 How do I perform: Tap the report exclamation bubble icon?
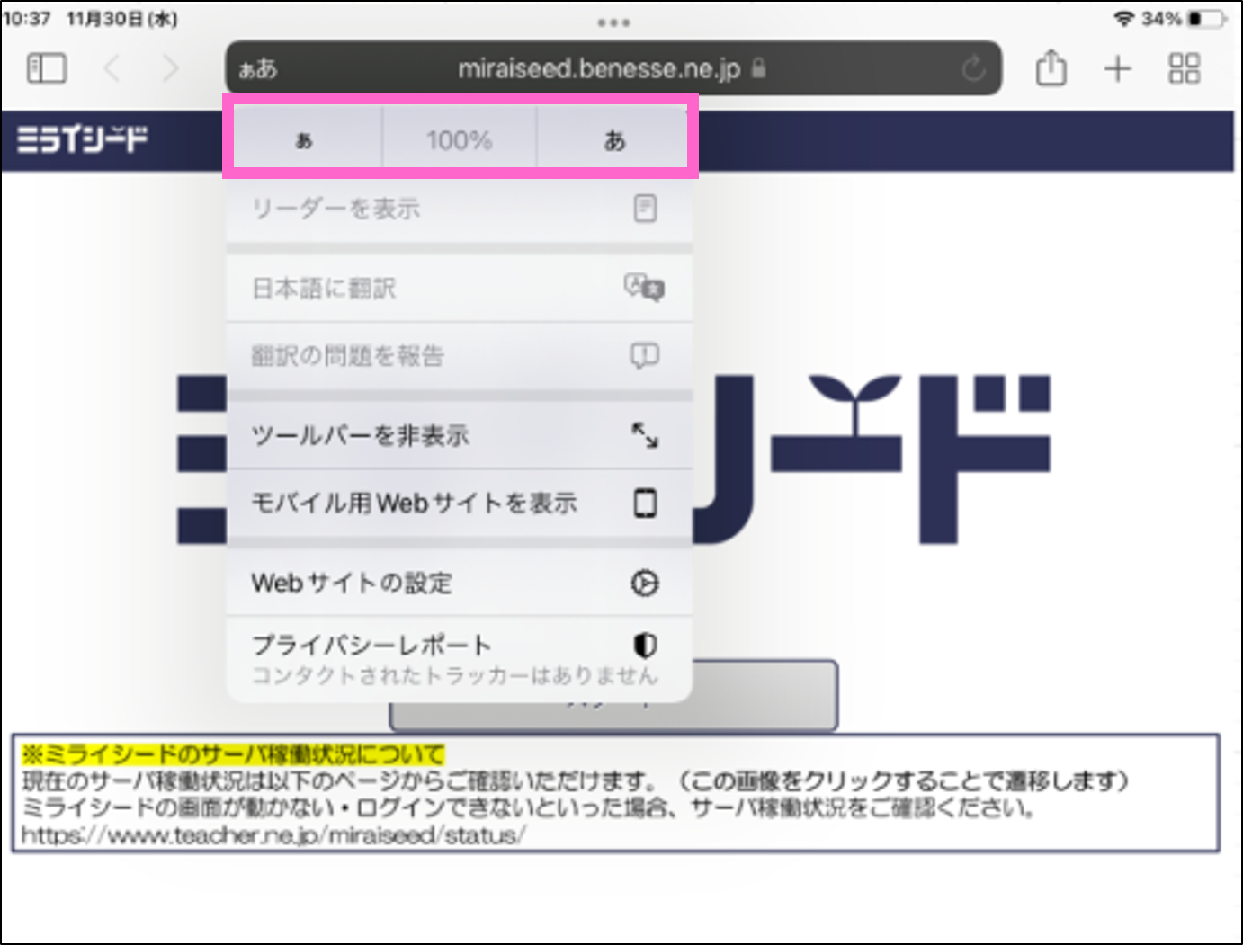[x=644, y=356]
